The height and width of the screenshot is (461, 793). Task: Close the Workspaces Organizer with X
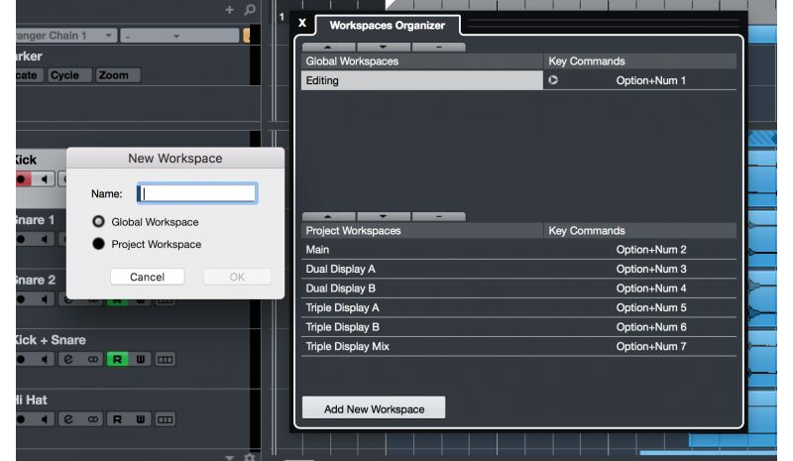click(302, 23)
